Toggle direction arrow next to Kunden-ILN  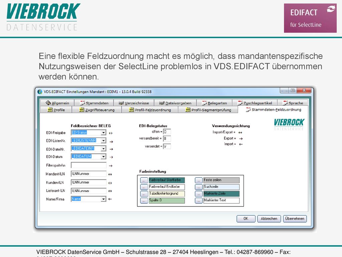[x=110, y=183]
